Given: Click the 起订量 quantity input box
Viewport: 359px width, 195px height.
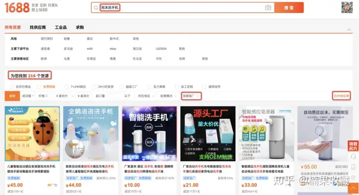Looking at the screenshot, I should (115, 96).
